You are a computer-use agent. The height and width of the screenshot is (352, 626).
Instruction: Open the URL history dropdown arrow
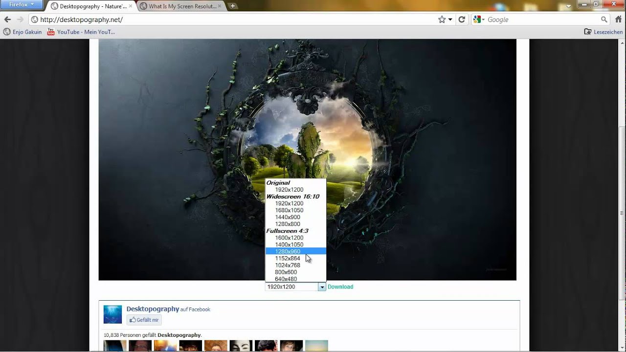click(450, 20)
